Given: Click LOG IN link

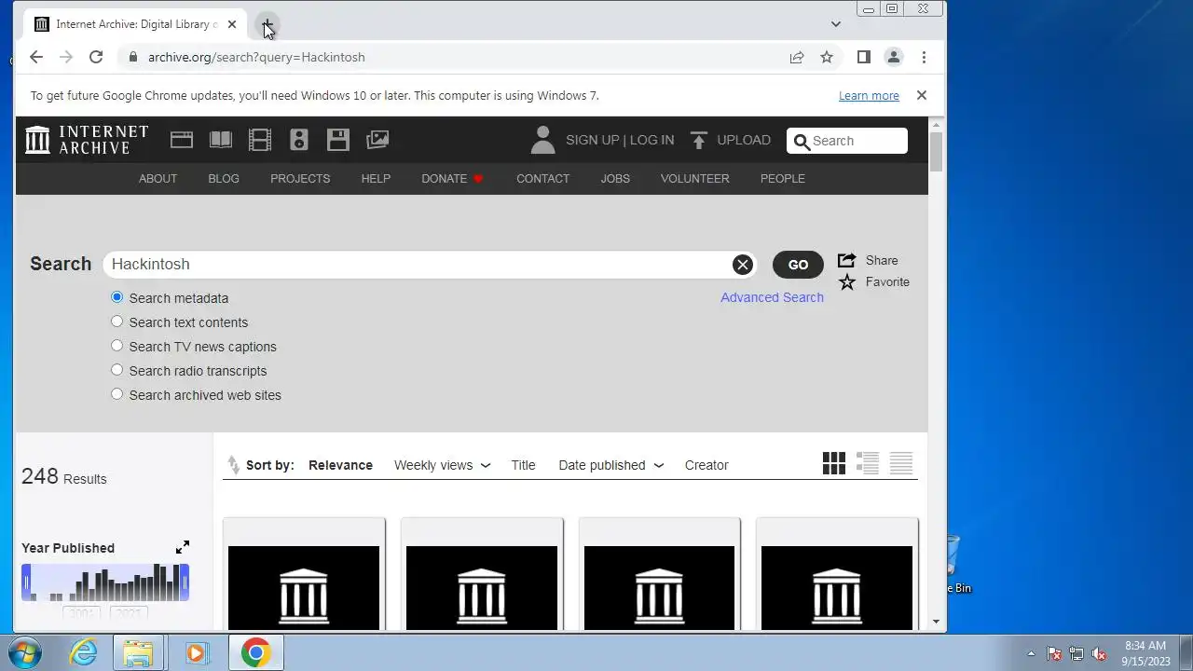Looking at the screenshot, I should coord(651,140).
